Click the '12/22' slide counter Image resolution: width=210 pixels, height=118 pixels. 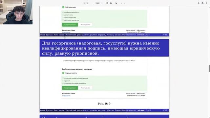(164, 35)
